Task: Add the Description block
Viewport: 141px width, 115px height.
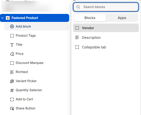Action: 106,37
